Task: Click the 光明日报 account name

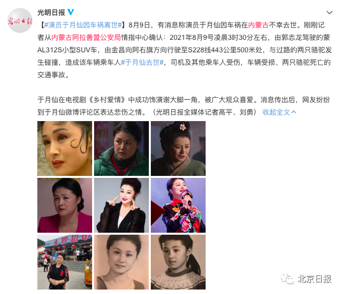Action: pyautogui.click(x=51, y=12)
